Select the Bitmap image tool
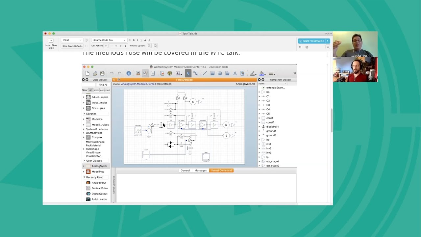421x237 pixels. [242, 73]
